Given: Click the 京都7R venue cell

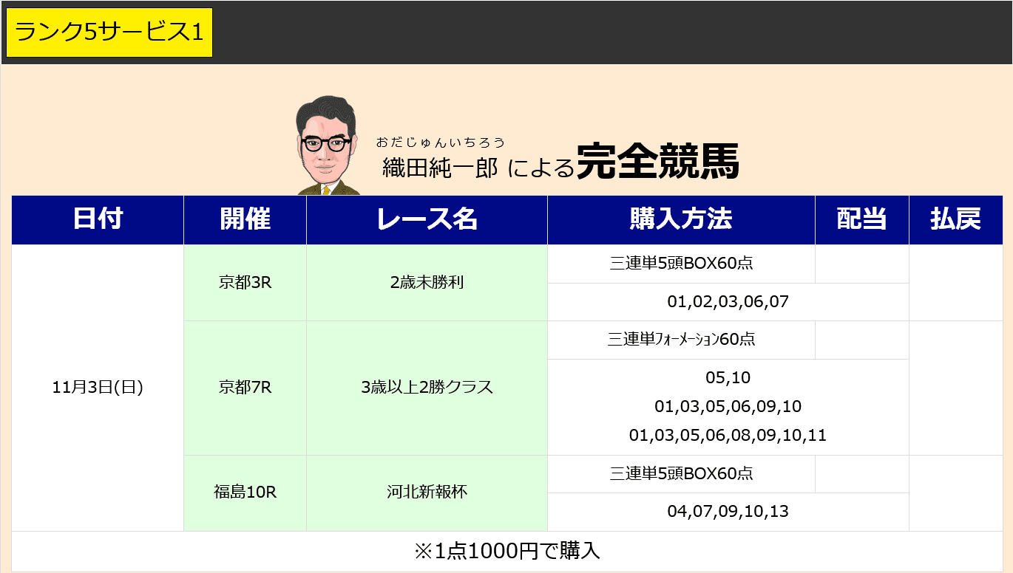Looking at the screenshot, I should pyautogui.click(x=245, y=388).
